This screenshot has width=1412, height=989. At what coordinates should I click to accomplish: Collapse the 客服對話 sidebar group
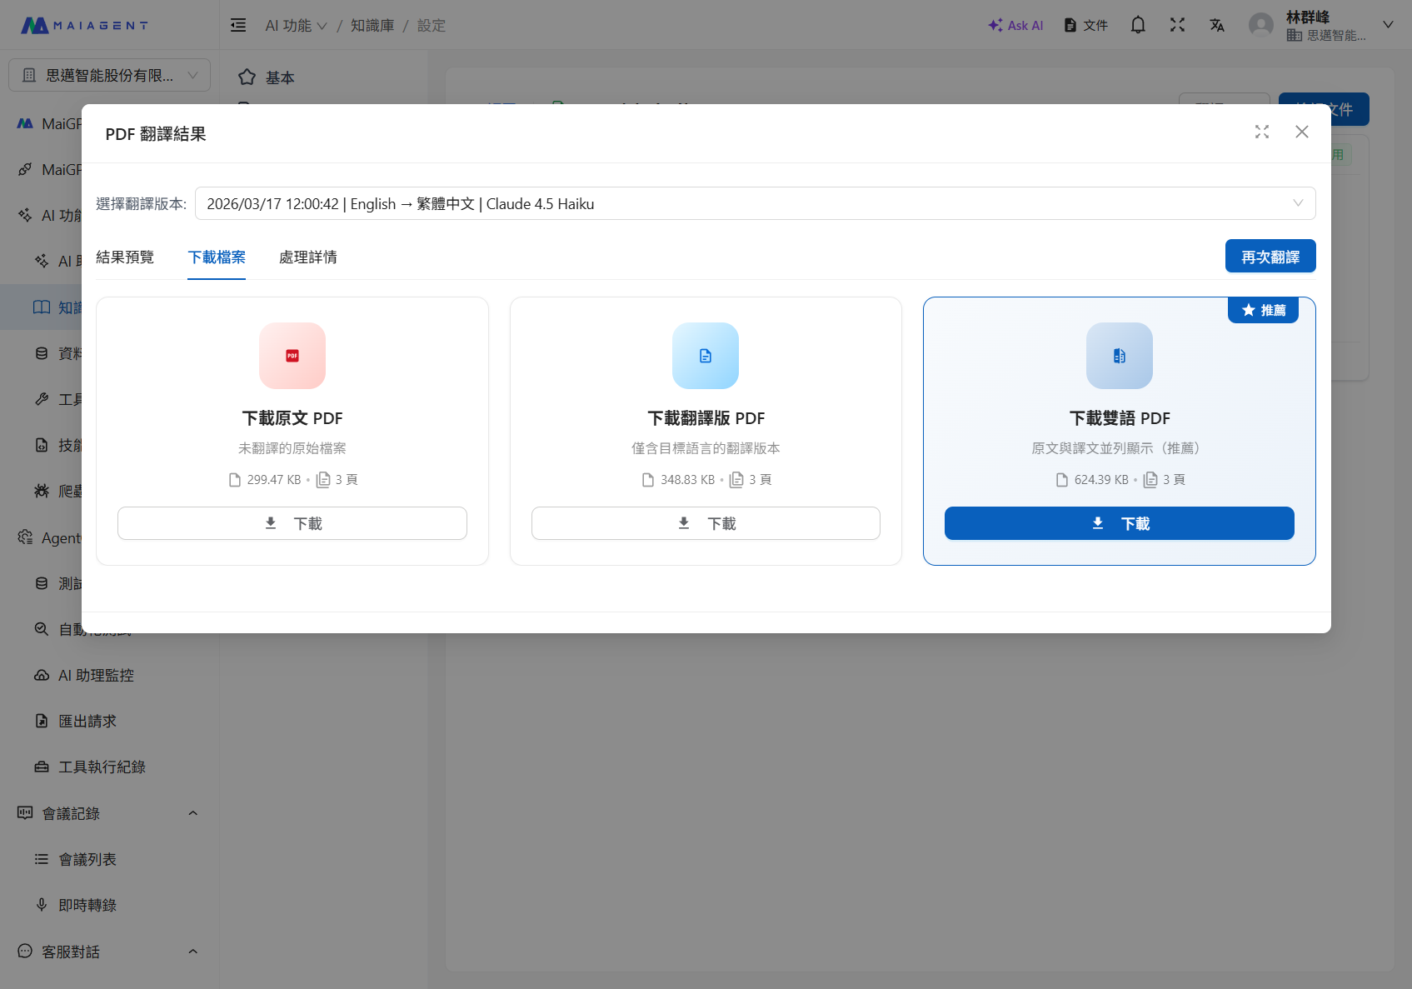(x=192, y=952)
